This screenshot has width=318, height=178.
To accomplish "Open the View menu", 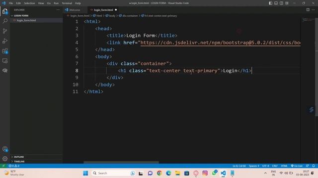I will click(41, 3).
